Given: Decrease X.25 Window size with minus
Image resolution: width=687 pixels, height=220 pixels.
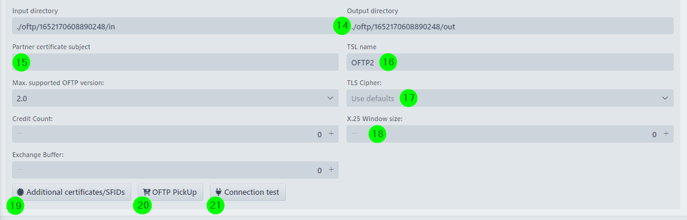Looking at the screenshot, I should [x=354, y=134].
